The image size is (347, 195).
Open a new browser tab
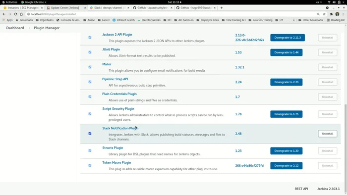pos(222,8)
